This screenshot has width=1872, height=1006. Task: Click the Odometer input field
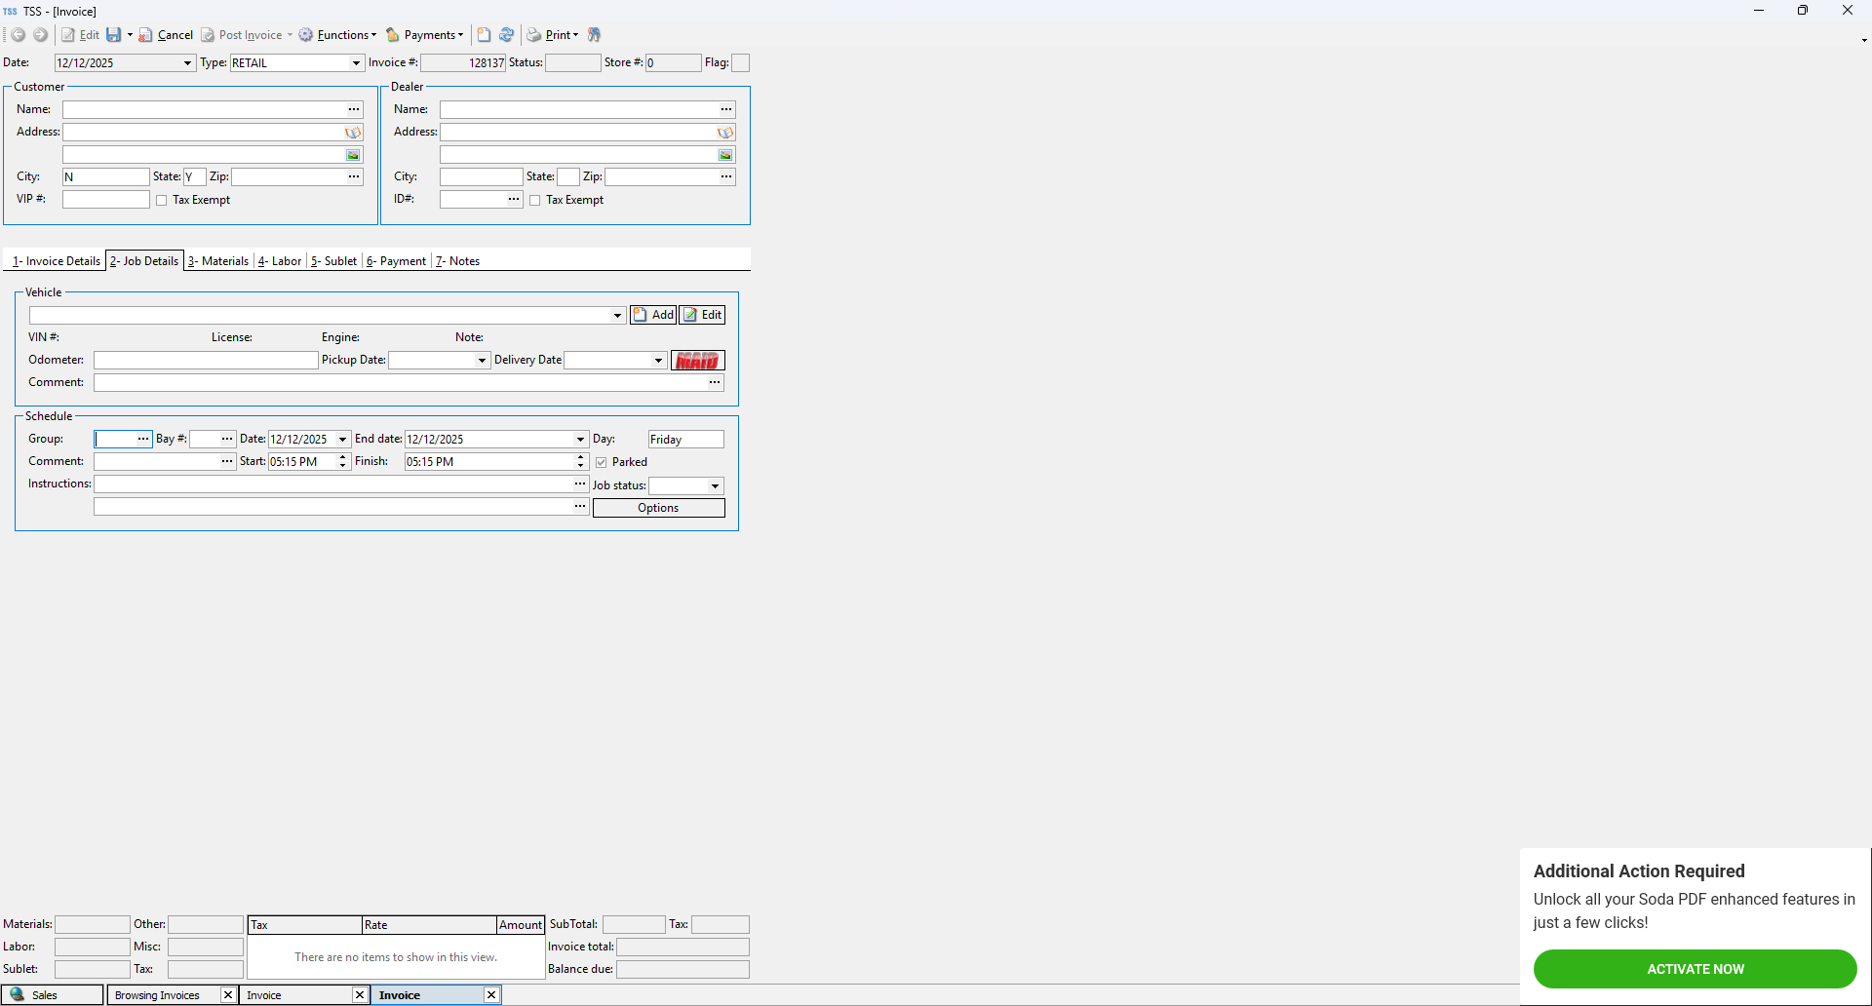pyautogui.click(x=206, y=361)
